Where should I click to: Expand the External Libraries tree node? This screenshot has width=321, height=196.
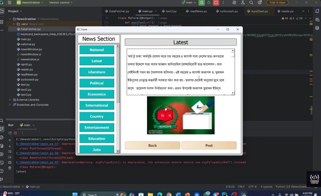click(x=10, y=100)
